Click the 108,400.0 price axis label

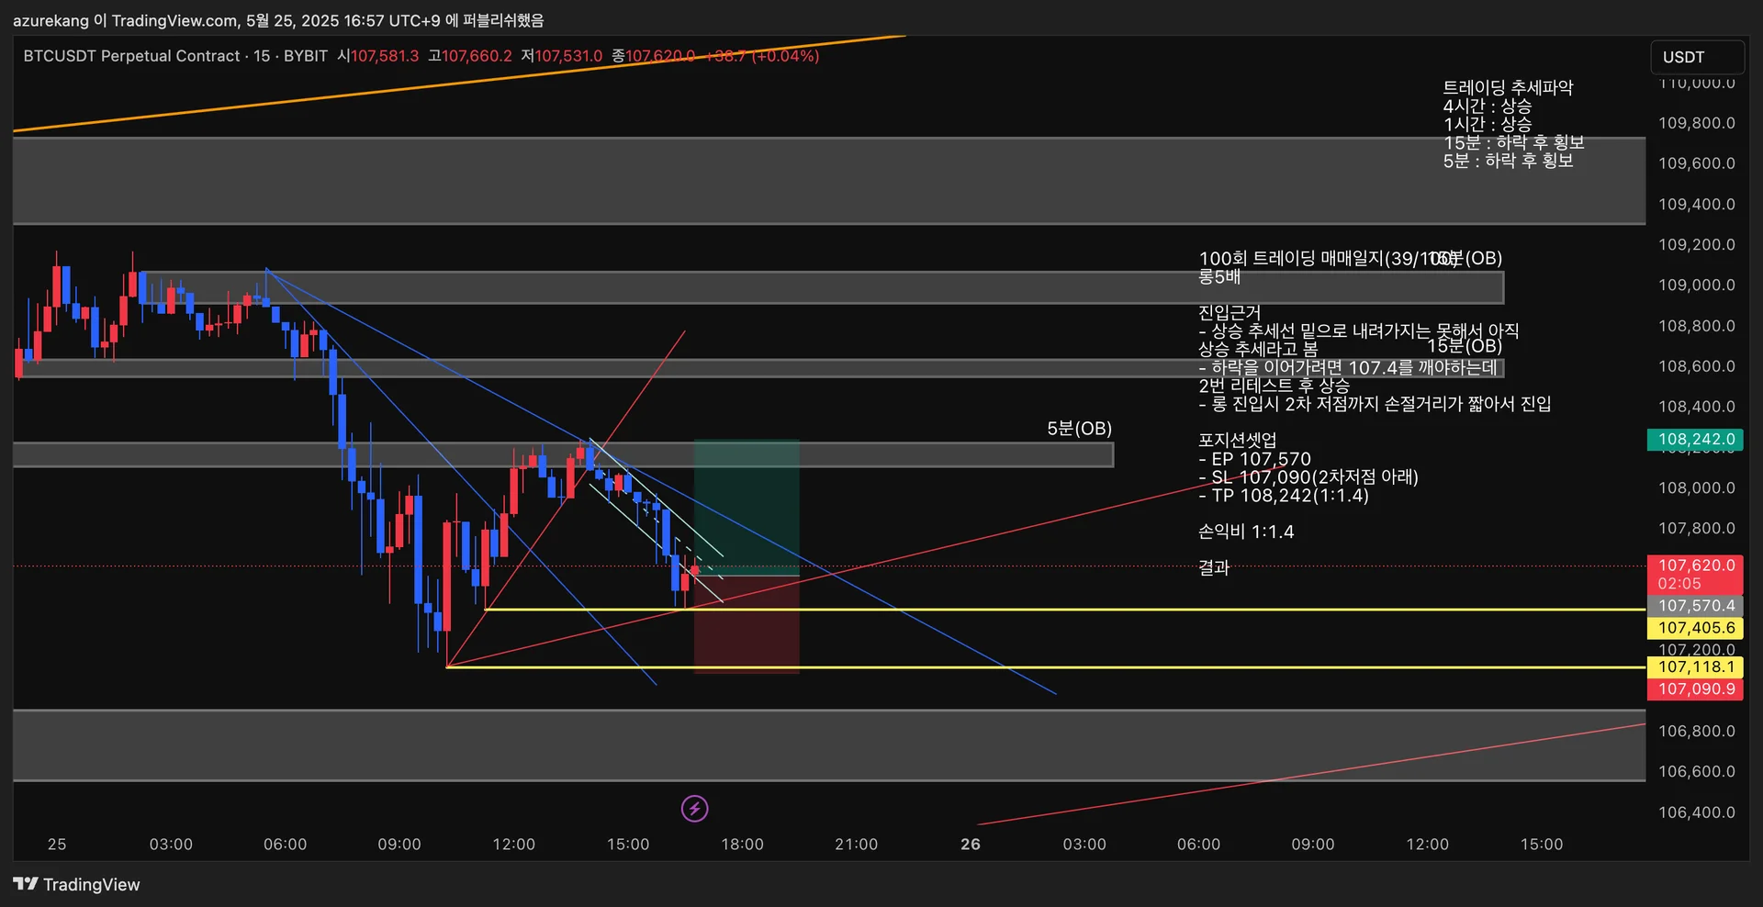1696,407
